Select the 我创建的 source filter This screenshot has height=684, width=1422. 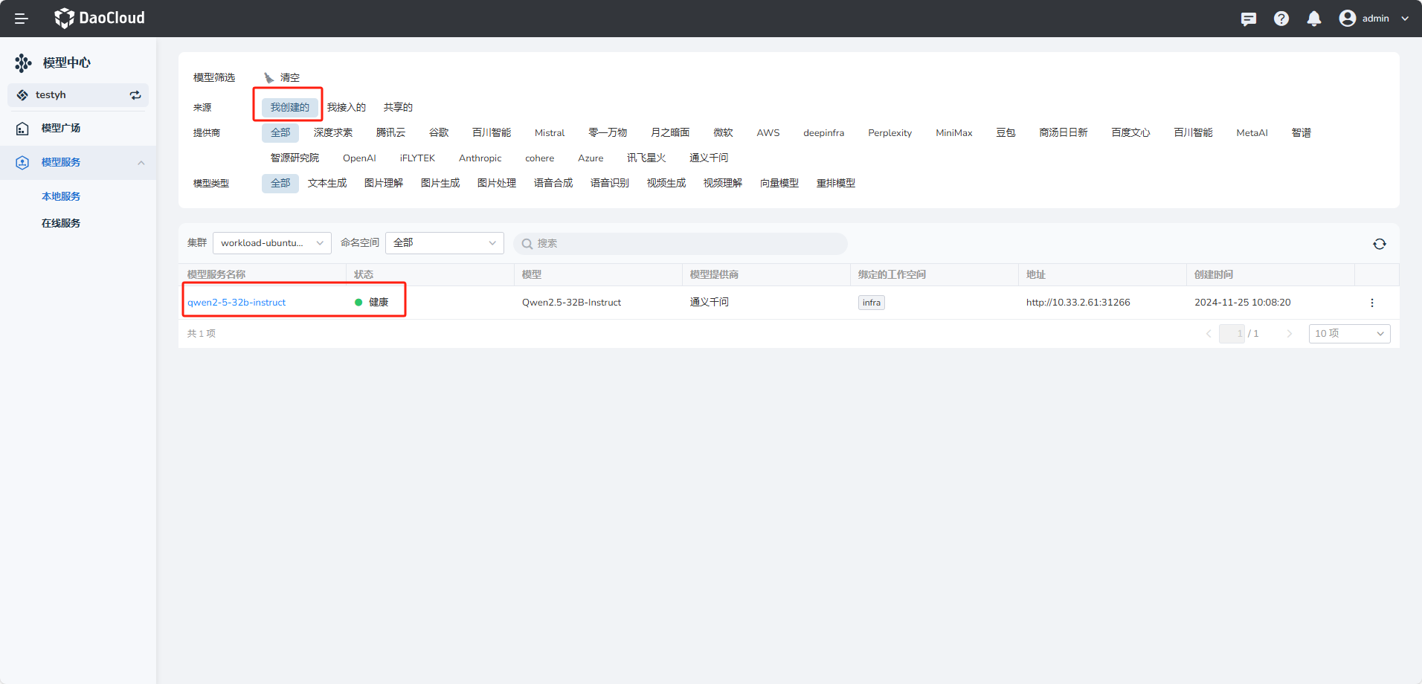[x=290, y=108]
